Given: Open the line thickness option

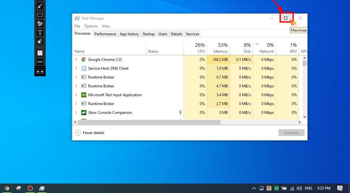Looking at the screenshot, I should coord(40,62).
